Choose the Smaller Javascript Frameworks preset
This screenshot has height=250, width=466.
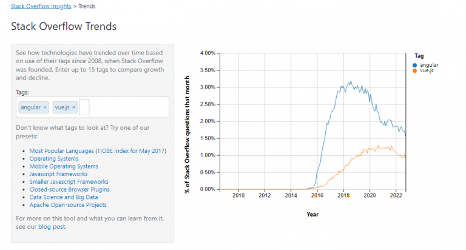pos(69,181)
